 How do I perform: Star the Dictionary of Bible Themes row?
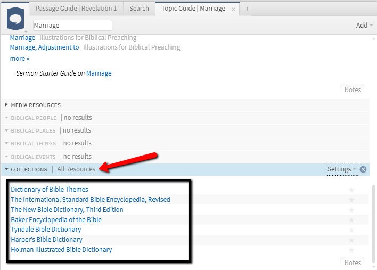pos(351,190)
